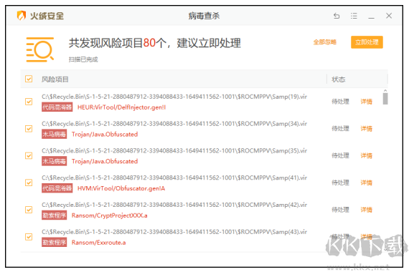The height and width of the screenshot is (272, 409).
Task: Click the Samp(34).vir file path
Action: (174, 124)
